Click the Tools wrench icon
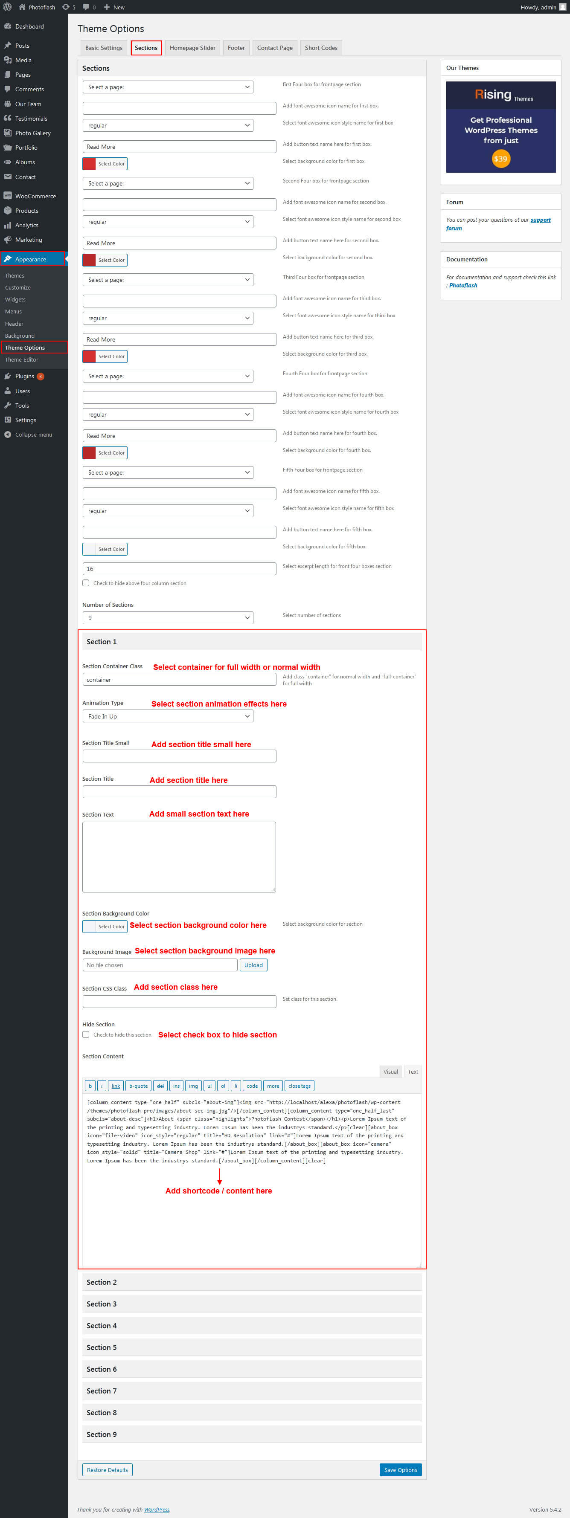This screenshot has height=1518, width=570. click(x=8, y=406)
